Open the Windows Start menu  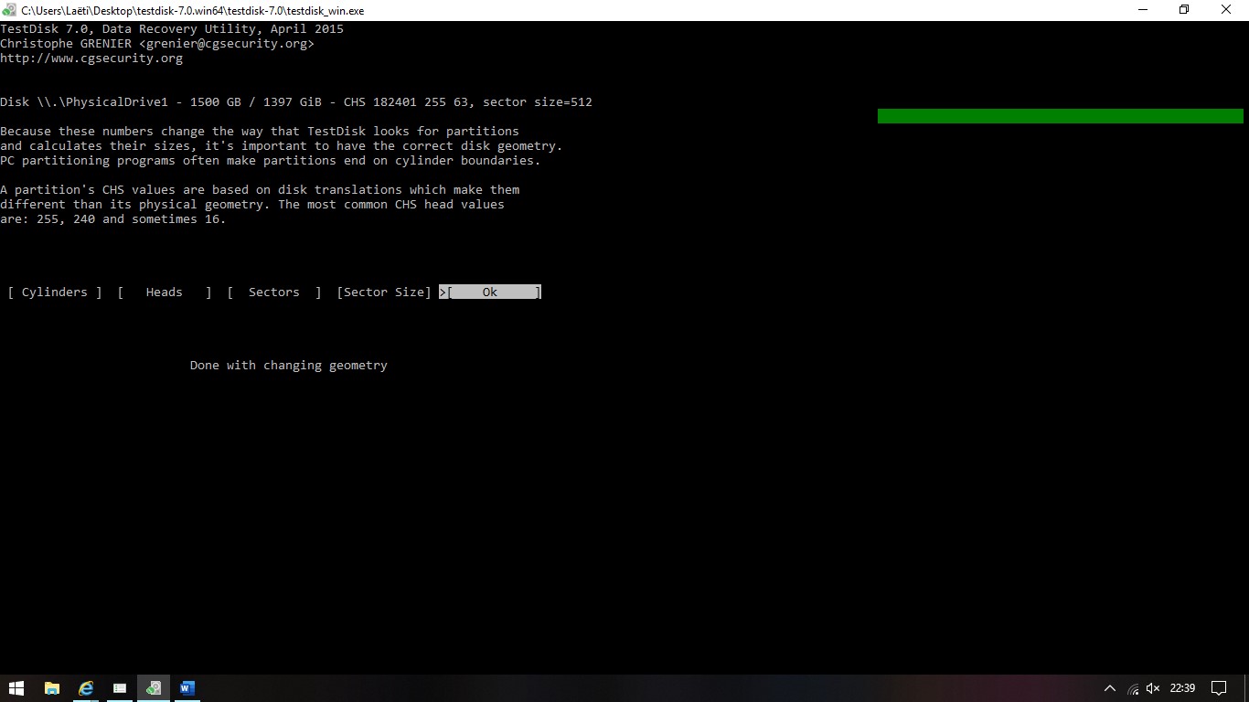(16, 688)
